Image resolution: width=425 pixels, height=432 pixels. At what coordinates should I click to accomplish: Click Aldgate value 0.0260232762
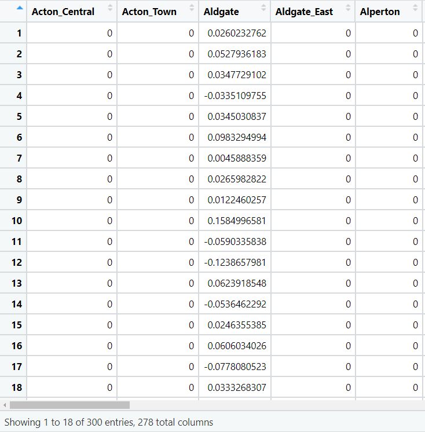(237, 33)
